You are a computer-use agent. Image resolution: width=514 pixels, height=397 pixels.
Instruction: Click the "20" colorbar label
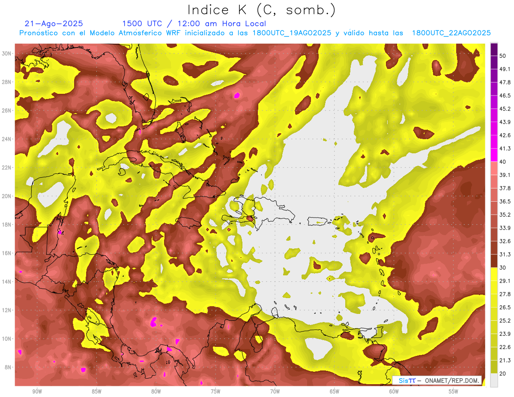(503, 374)
